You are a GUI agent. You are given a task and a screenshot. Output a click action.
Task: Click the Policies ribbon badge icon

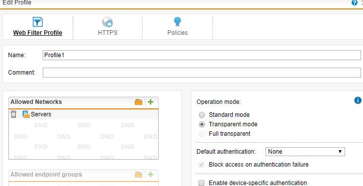[178, 22]
